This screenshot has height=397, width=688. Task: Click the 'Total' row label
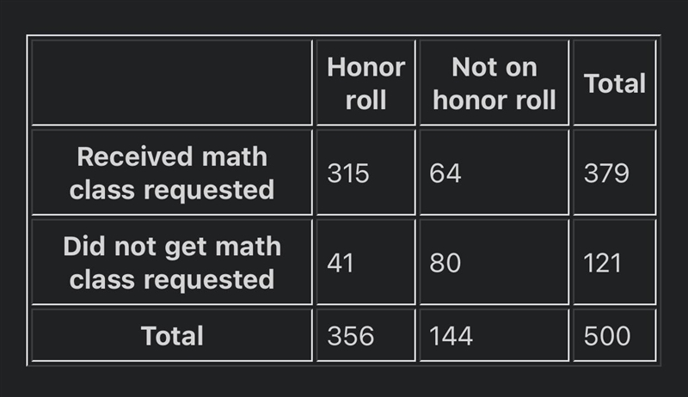172,336
